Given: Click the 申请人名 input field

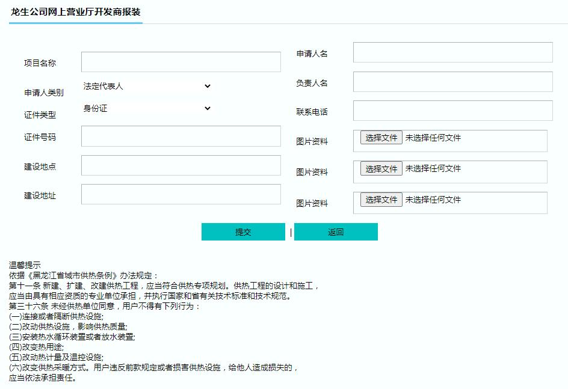Looking at the screenshot, I should point(452,52).
